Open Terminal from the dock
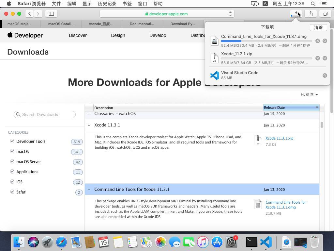 (x=251, y=242)
